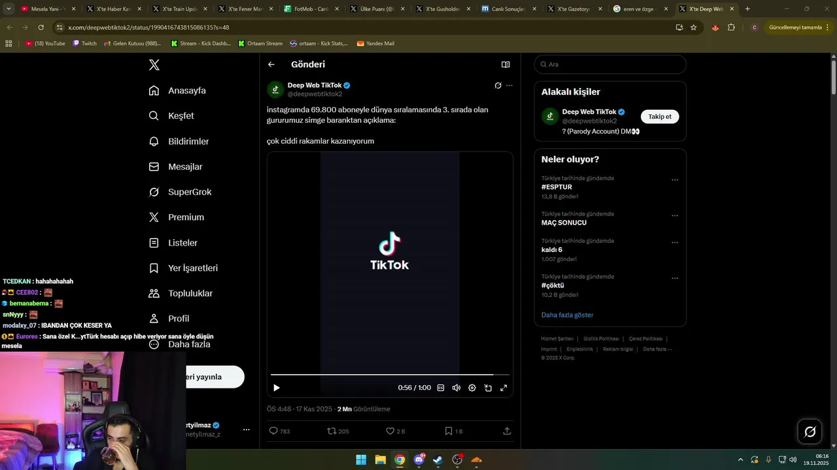Screen dimensions: 837x470
Task: Open browser extensions puzzle icon
Action: coord(731,27)
